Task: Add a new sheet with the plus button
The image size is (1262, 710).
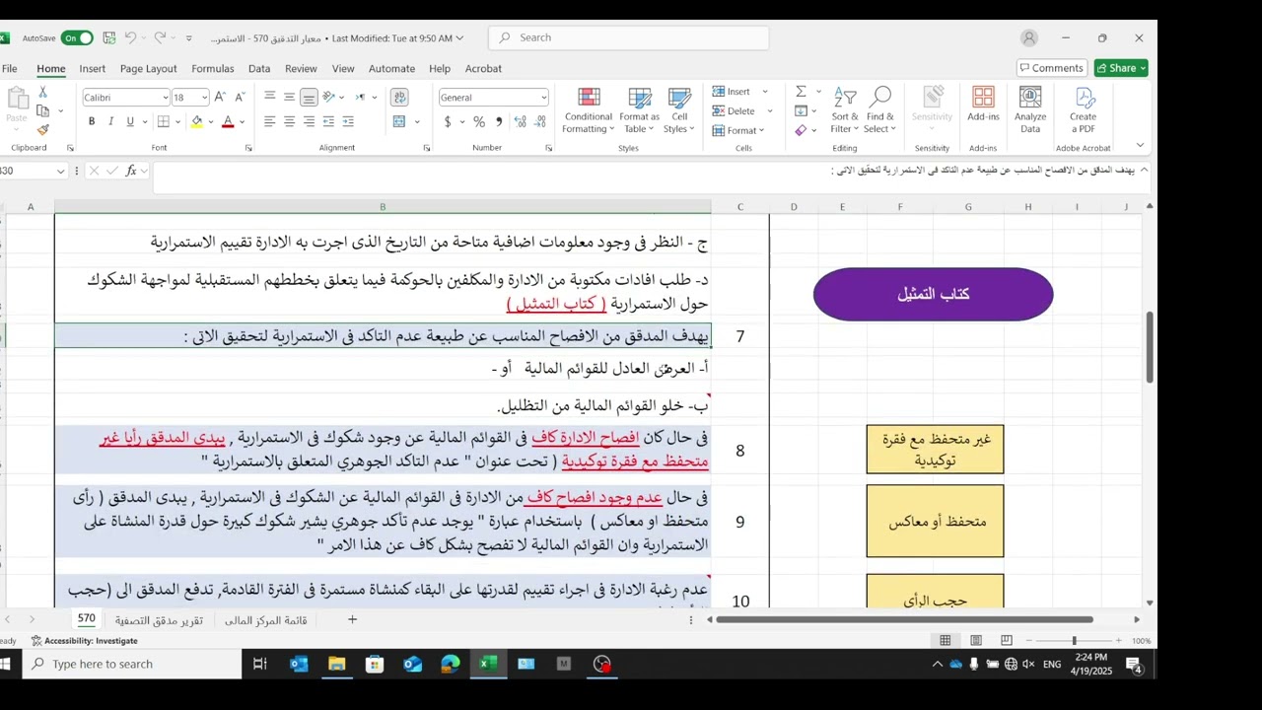Action: tap(352, 619)
